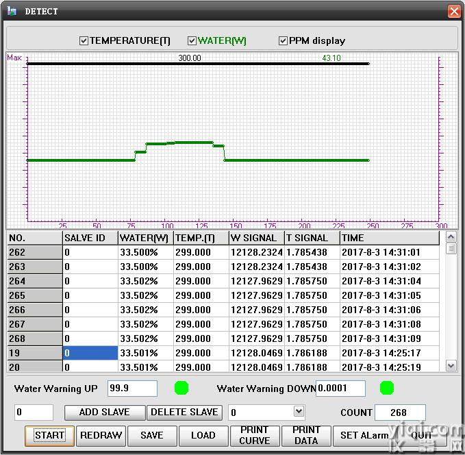Click highlighted SALVE ID cell in row 19
Viewport: 465px width, 455px height.
(90, 353)
